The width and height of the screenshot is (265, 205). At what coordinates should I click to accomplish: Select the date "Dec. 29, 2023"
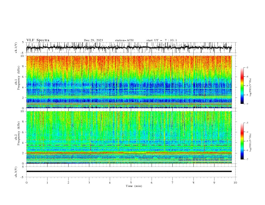click(93, 40)
